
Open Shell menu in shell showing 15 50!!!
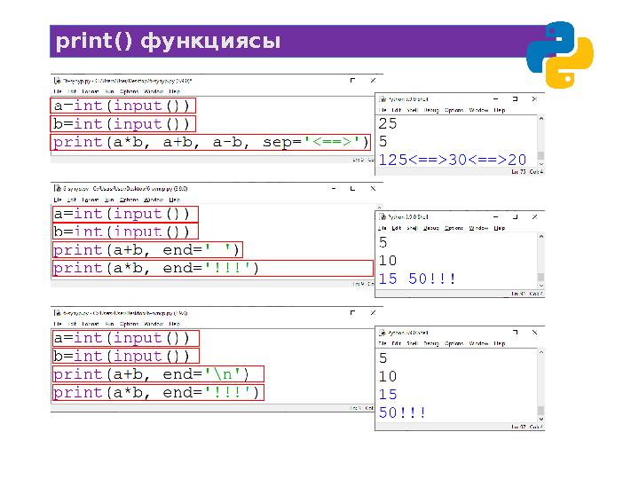pos(413,228)
